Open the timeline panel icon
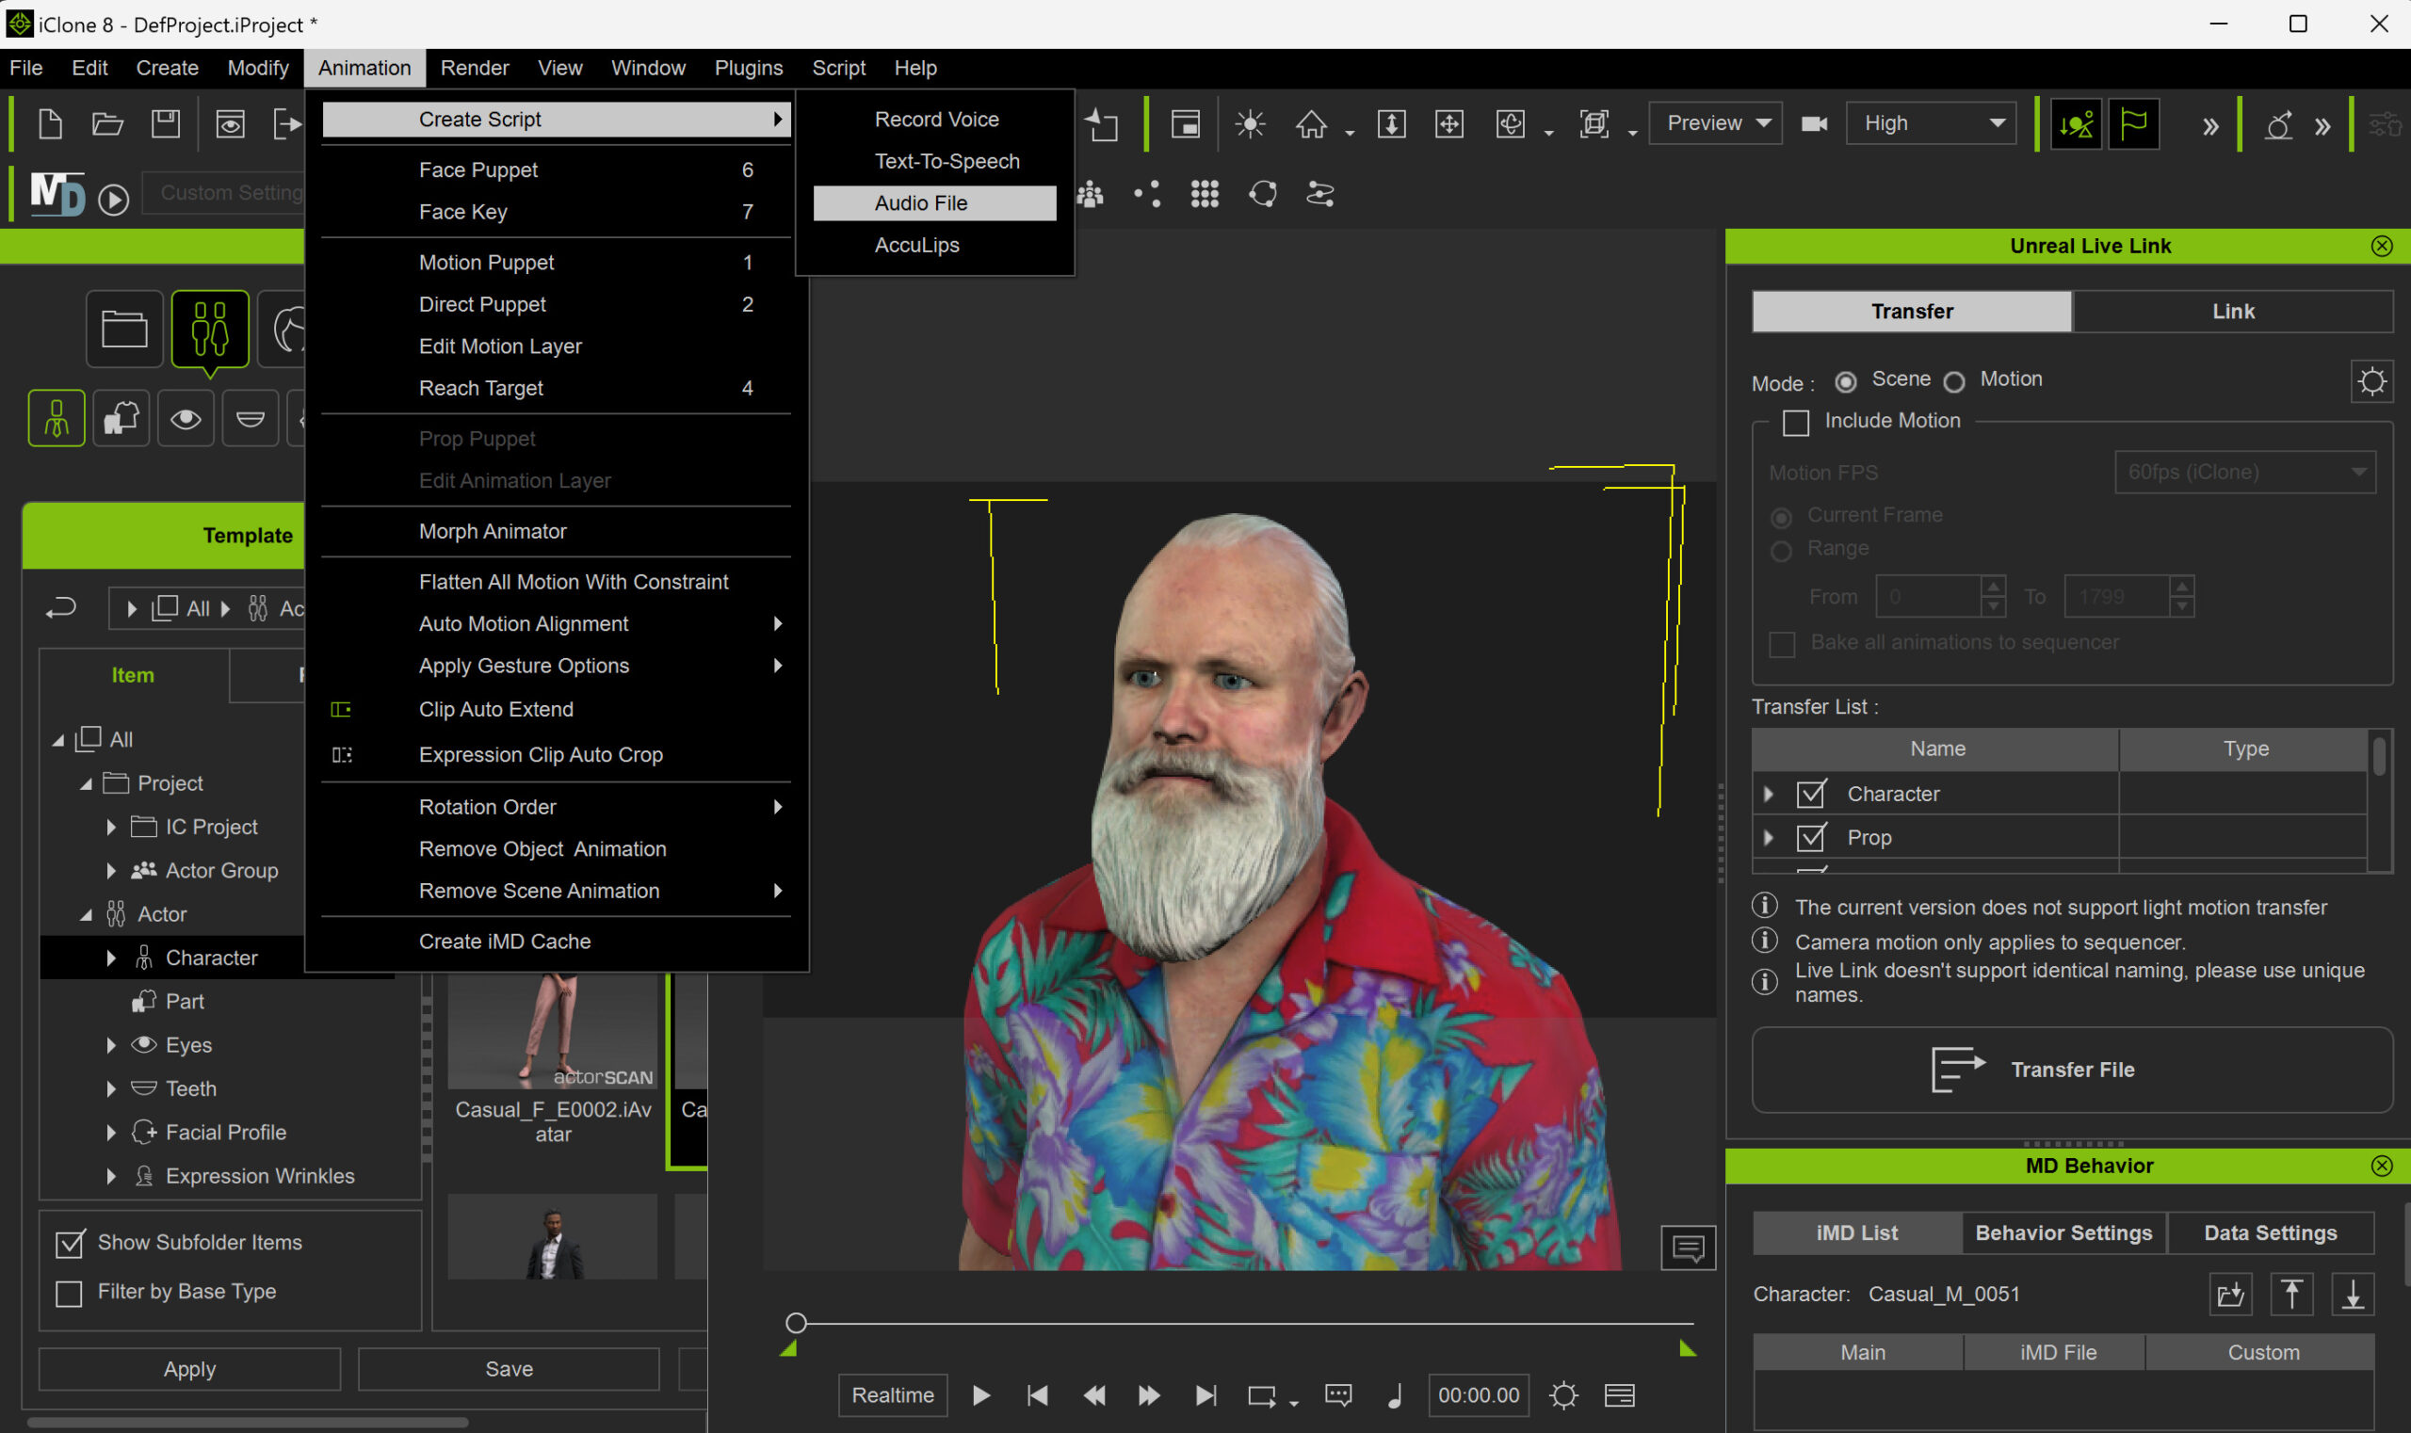The height and width of the screenshot is (1433, 2411). pos(1619,1394)
